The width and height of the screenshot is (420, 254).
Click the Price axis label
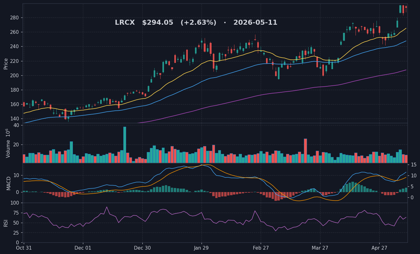click(6, 63)
